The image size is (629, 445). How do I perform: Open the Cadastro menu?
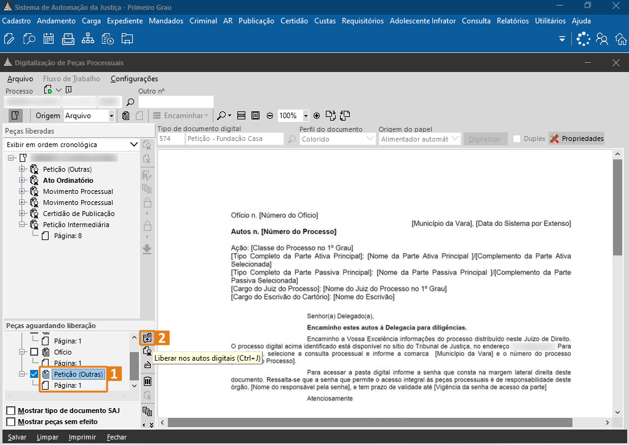point(17,21)
